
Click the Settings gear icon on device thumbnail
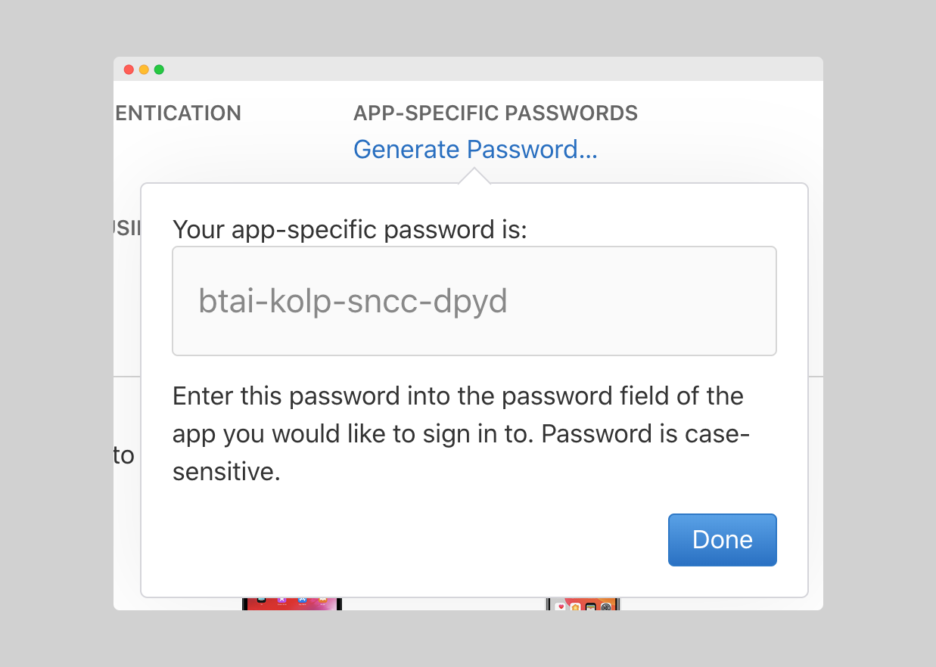pos(606,607)
